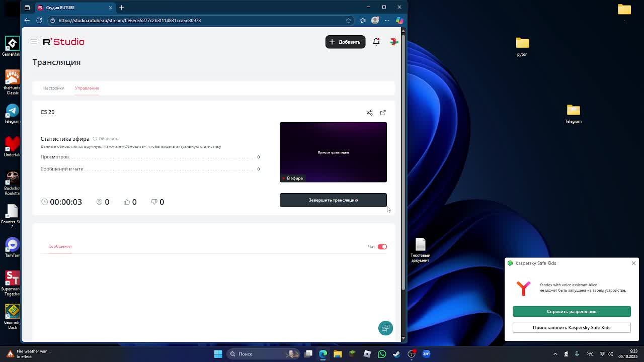Open the weather widget Fire weather warning
This screenshot has width=644, height=362.
click(28, 354)
